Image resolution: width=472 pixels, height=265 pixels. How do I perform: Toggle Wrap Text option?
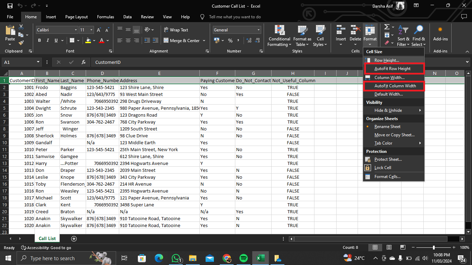[176, 30]
